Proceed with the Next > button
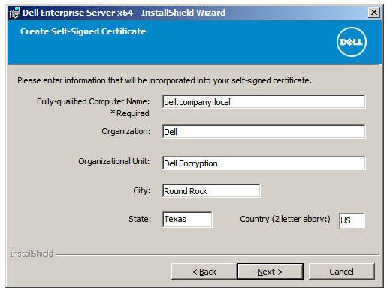Viewport: 387px width, 291px height. [270, 271]
